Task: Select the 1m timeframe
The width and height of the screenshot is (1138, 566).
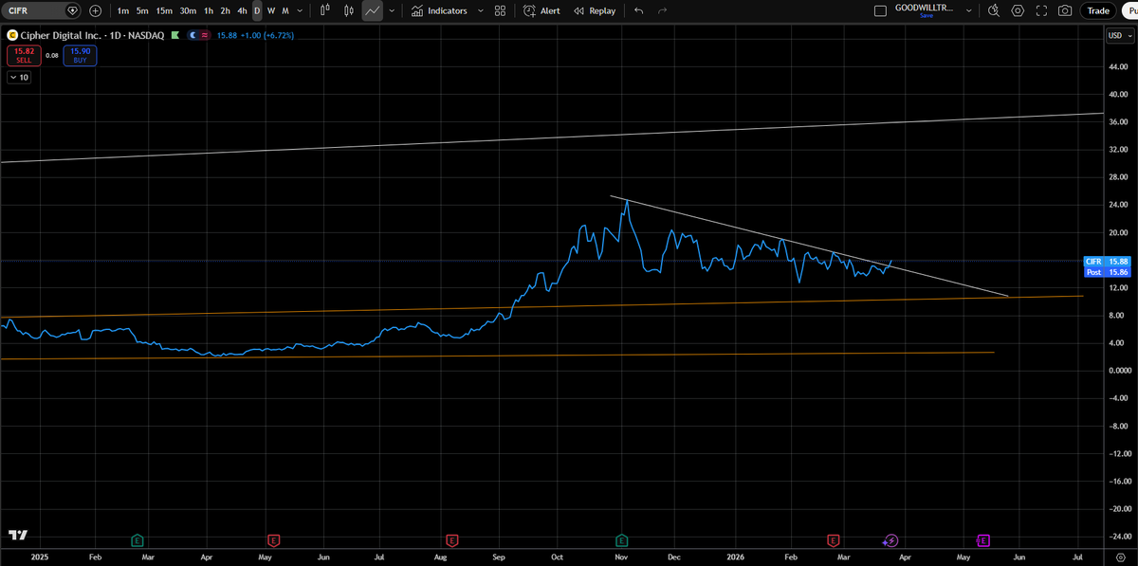Action: click(123, 10)
